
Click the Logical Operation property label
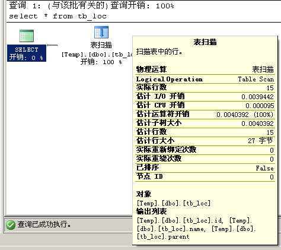click(170, 79)
